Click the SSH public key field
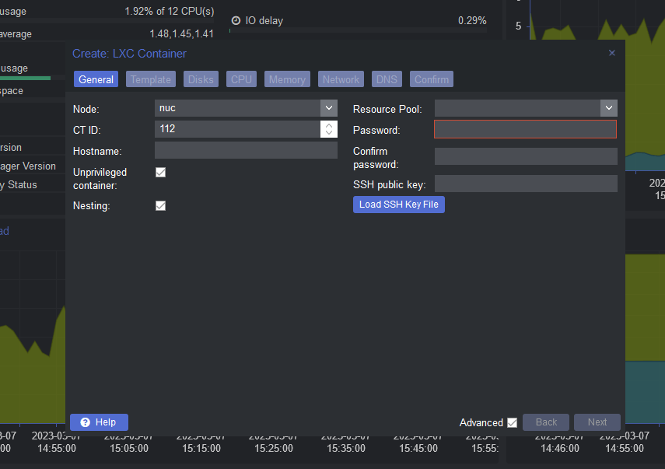 click(526, 184)
